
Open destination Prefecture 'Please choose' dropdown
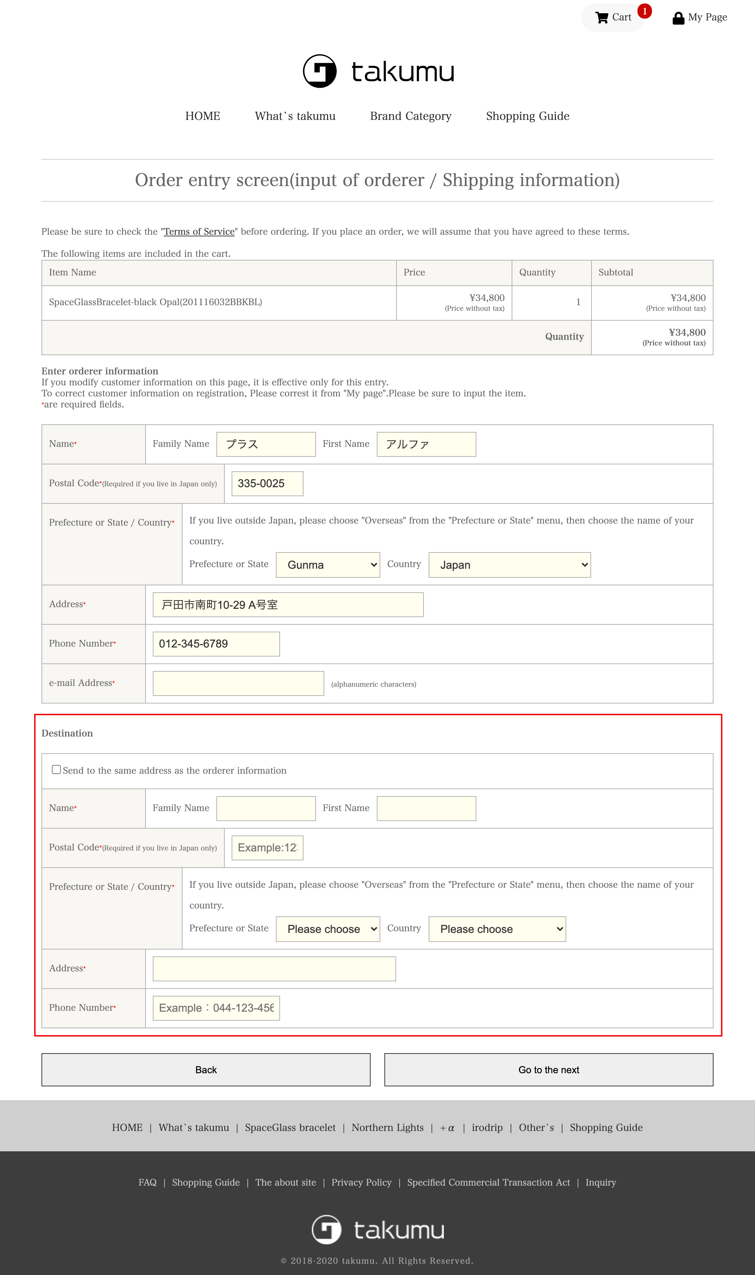tap(328, 929)
